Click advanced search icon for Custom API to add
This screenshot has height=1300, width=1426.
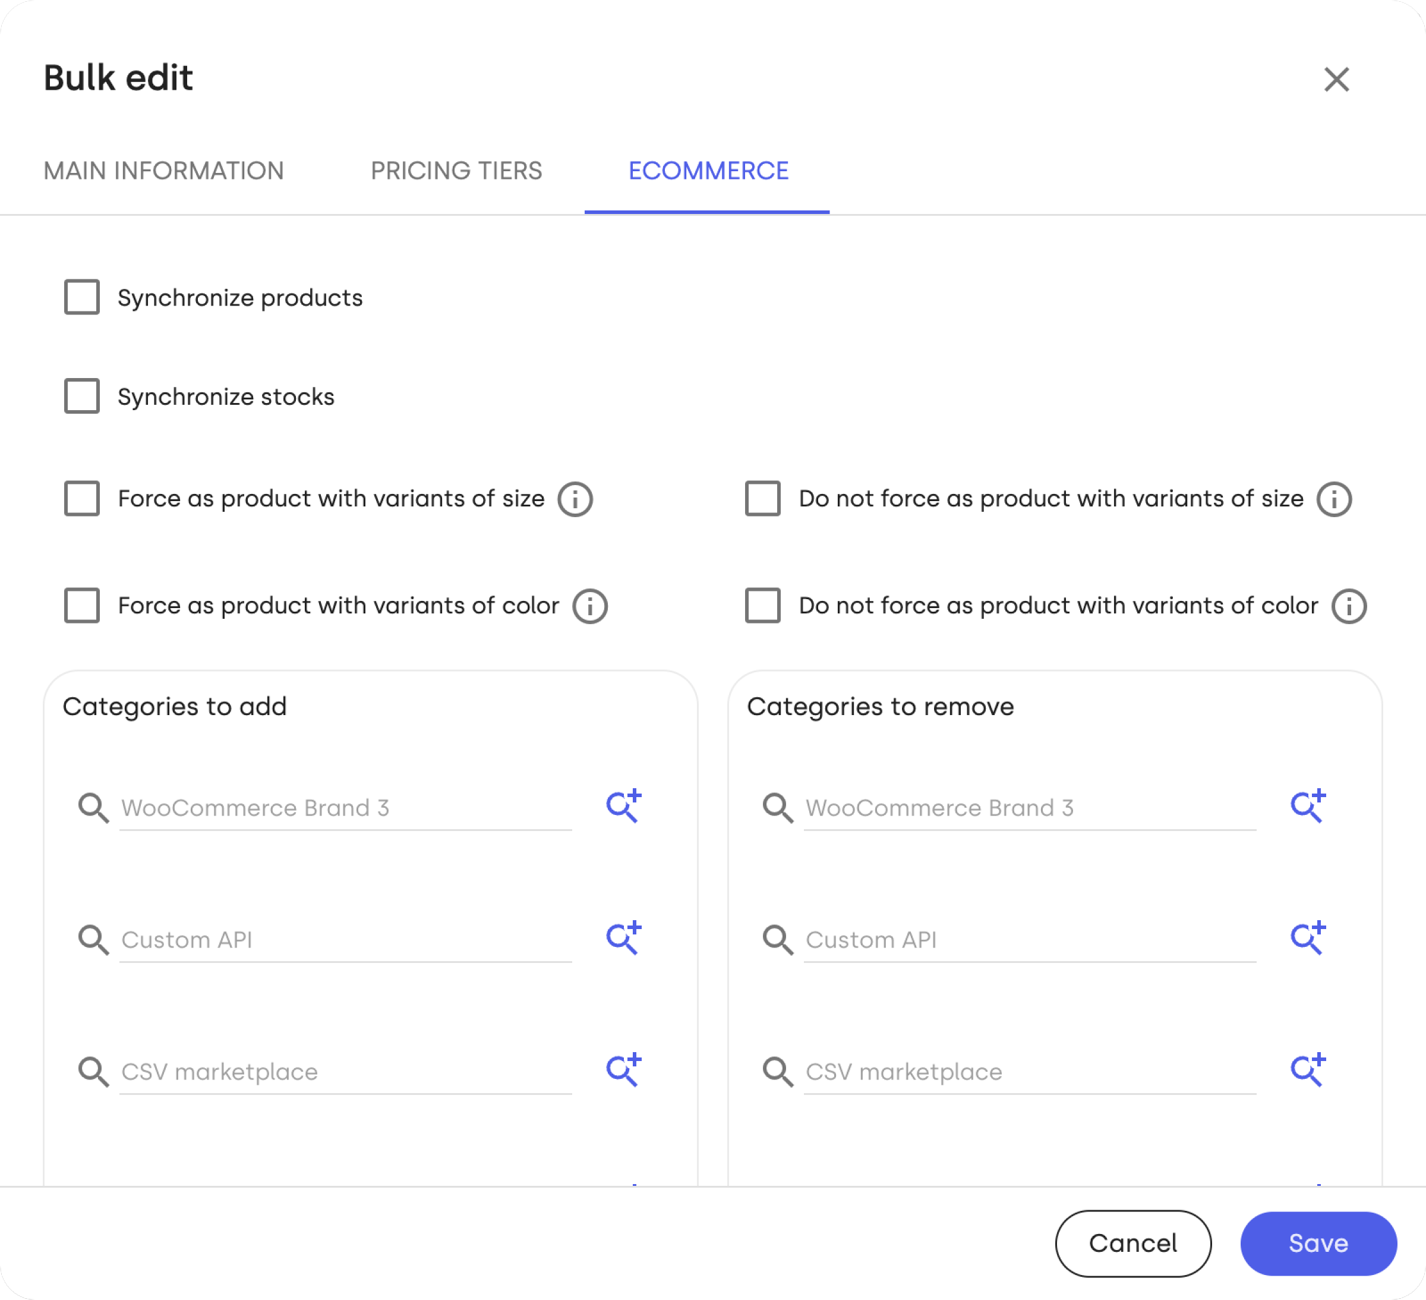point(624,937)
